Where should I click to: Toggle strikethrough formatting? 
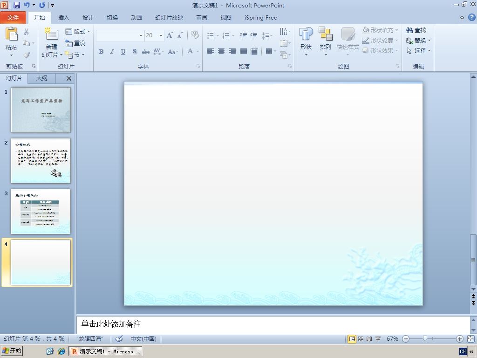[x=146, y=51]
